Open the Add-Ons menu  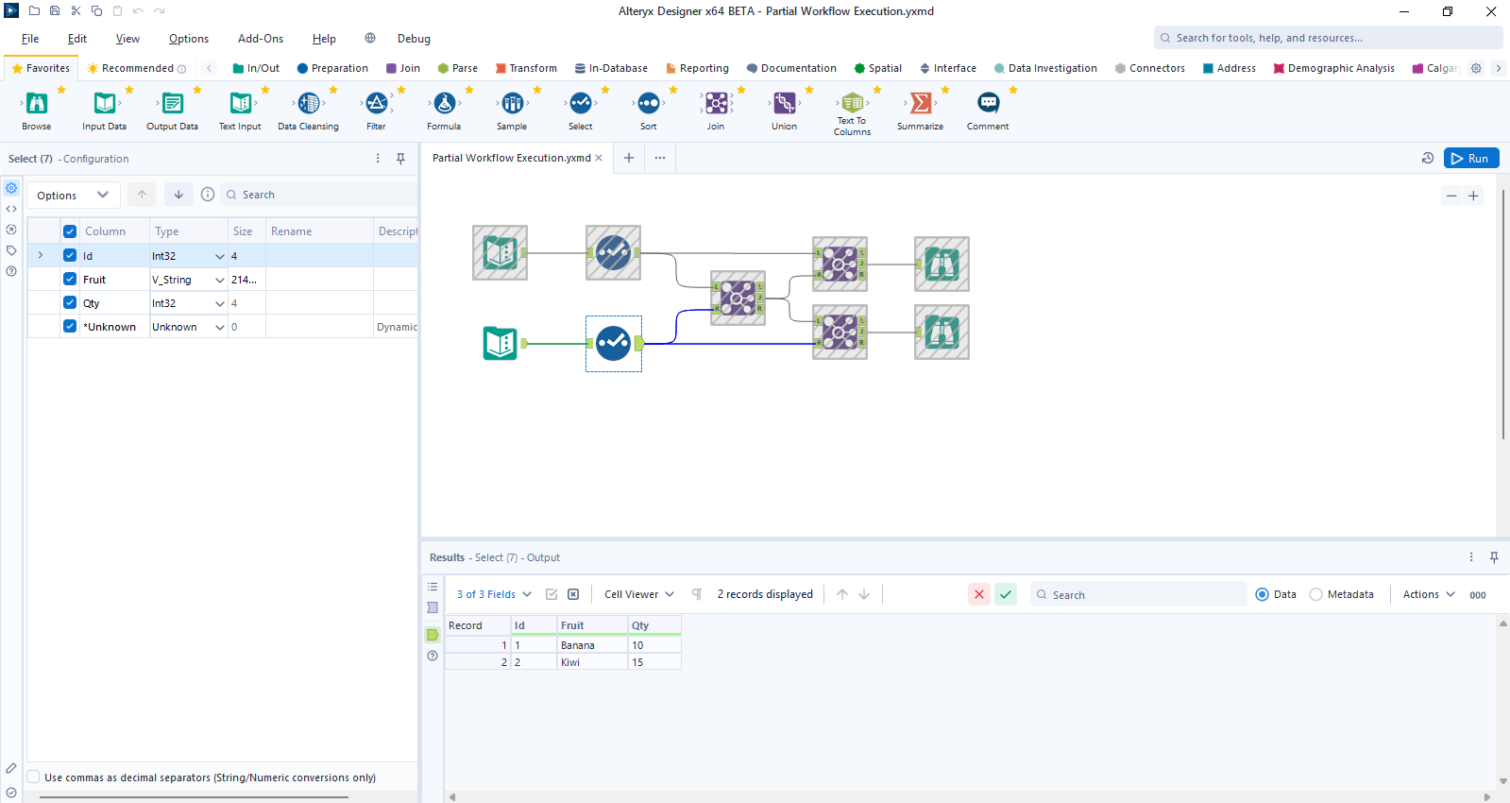point(261,39)
